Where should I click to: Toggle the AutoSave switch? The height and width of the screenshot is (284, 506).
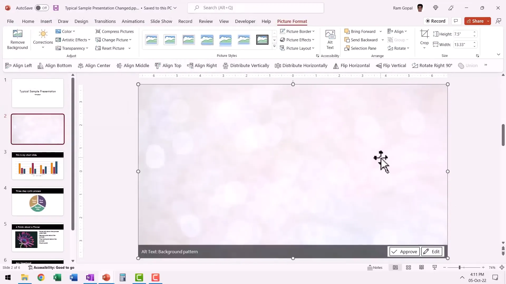coord(42,8)
